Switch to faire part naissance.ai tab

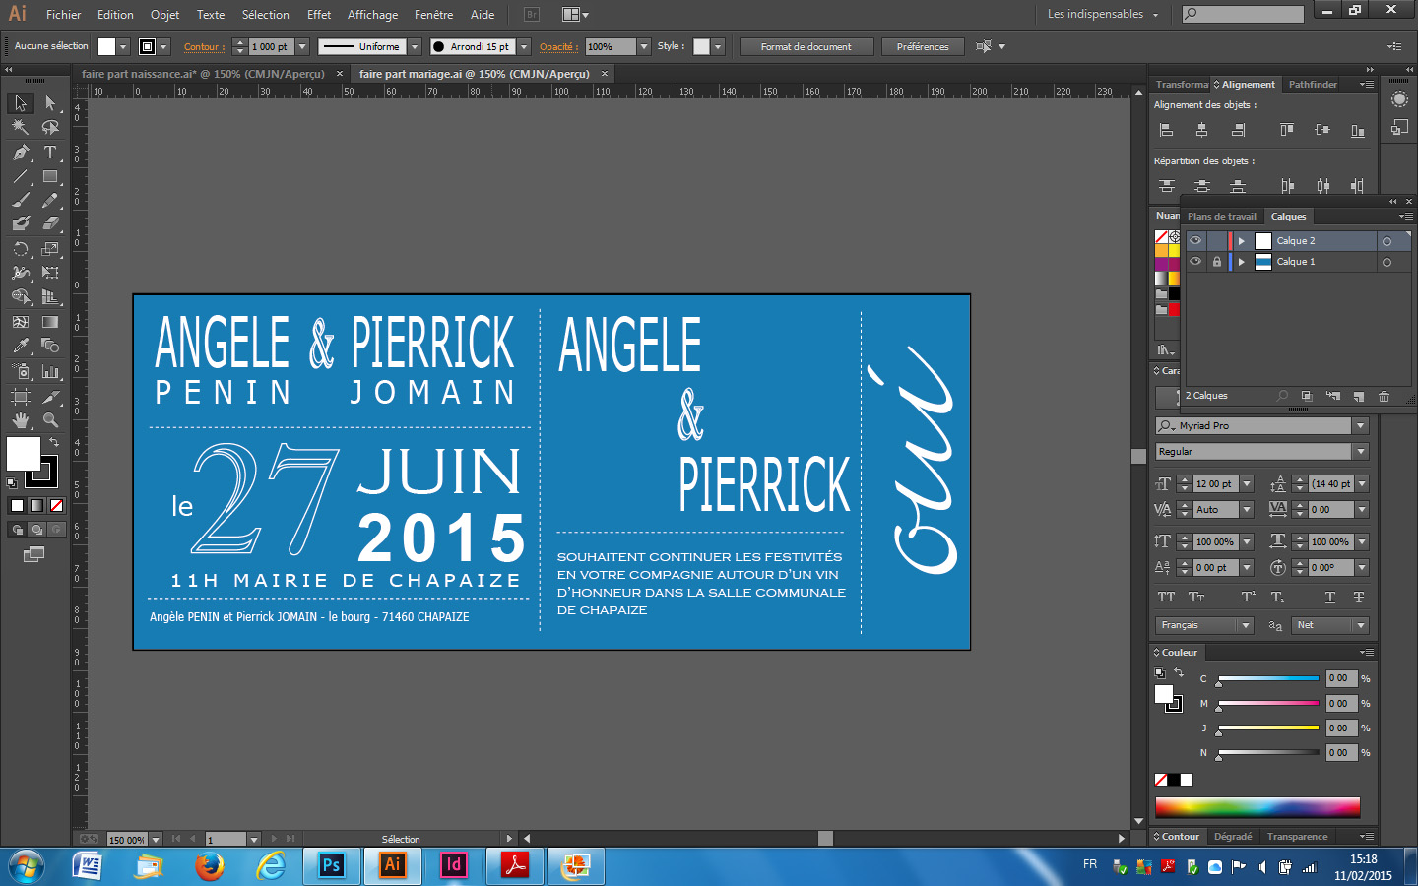coord(202,74)
